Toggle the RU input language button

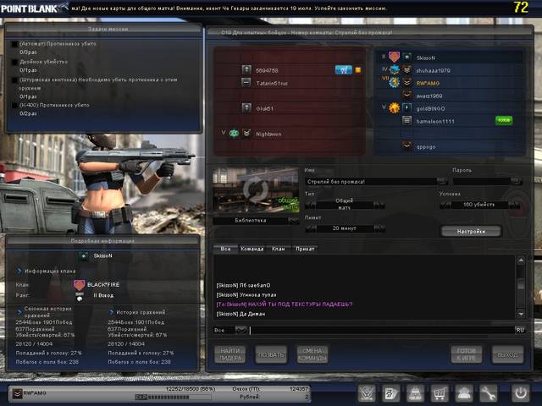pos(520,330)
